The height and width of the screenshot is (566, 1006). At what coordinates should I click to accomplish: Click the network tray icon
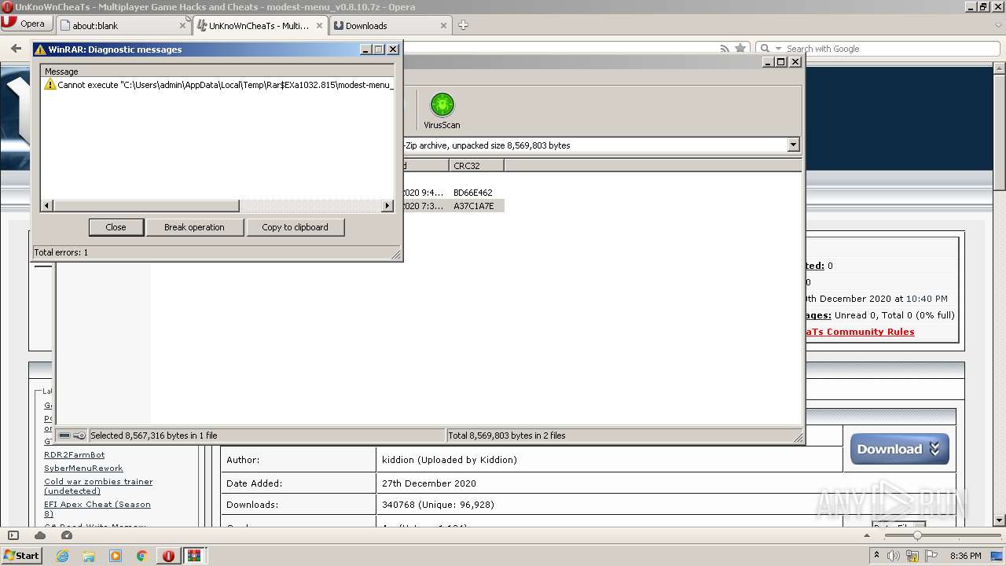(912, 556)
